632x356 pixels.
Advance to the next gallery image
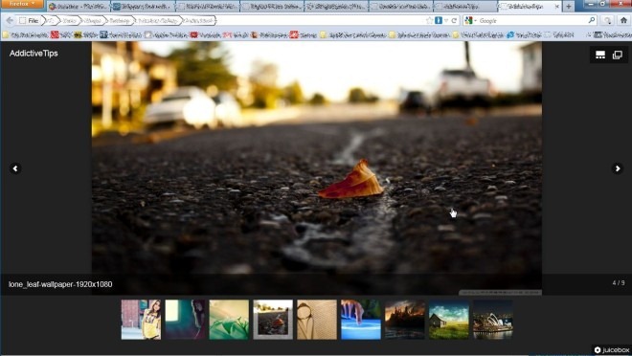617,168
